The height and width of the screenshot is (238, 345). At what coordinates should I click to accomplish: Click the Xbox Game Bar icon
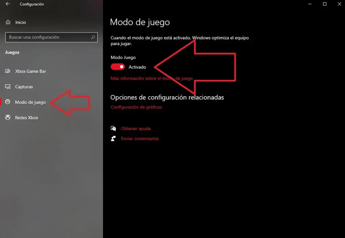pyautogui.click(x=8, y=71)
